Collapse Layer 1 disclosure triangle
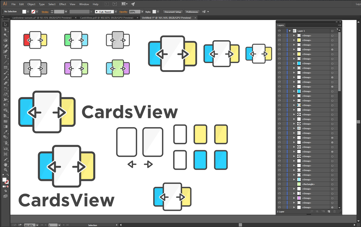The image size is (361, 227). click(290, 31)
